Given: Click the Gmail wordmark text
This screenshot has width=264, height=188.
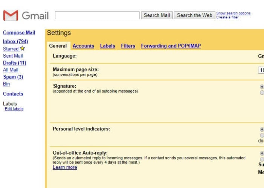Looking at the screenshot, I should [35, 16].
